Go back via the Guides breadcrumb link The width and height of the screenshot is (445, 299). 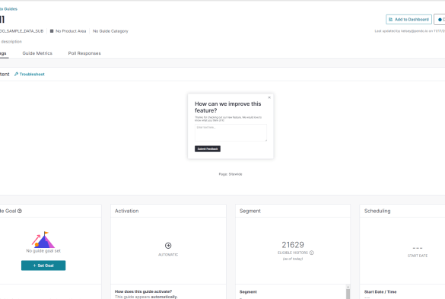click(x=8, y=9)
